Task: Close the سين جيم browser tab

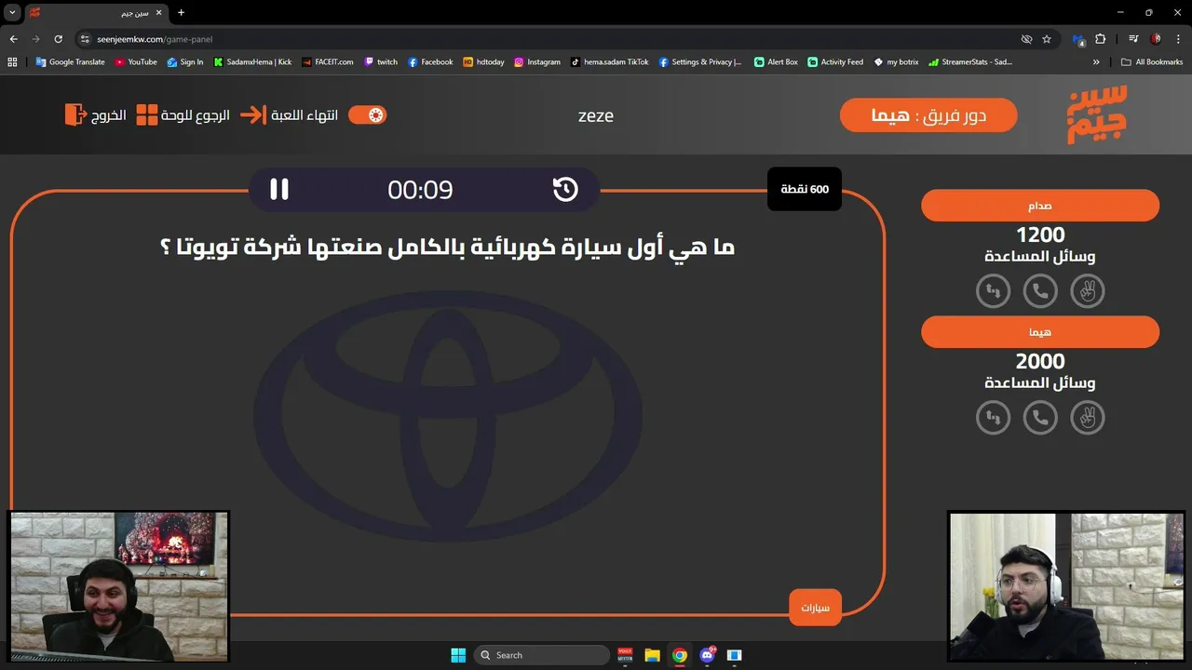Action: click(158, 13)
